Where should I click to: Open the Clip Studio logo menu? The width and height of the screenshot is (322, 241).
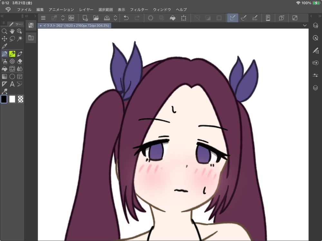[8, 9]
